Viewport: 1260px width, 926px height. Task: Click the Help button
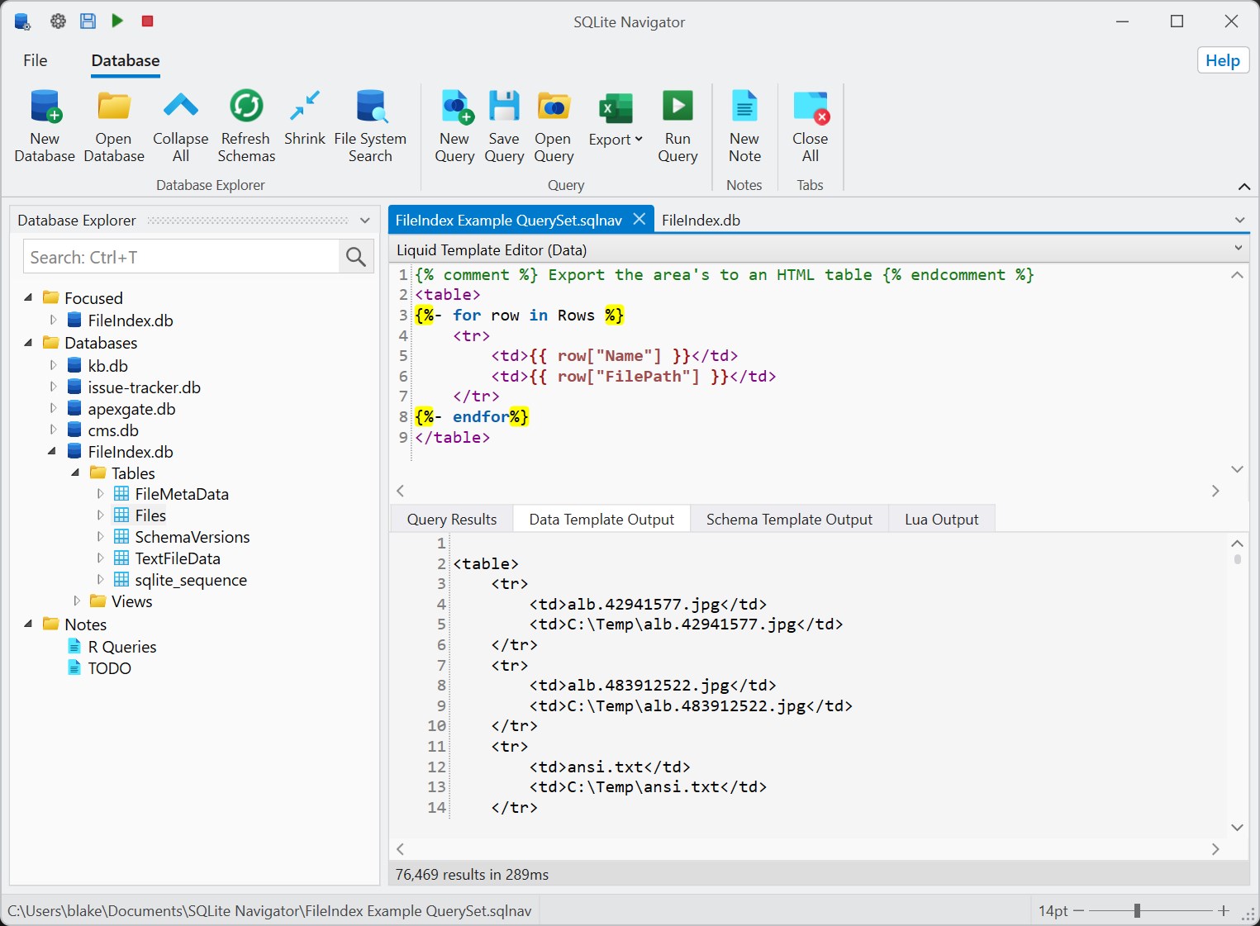point(1223,60)
